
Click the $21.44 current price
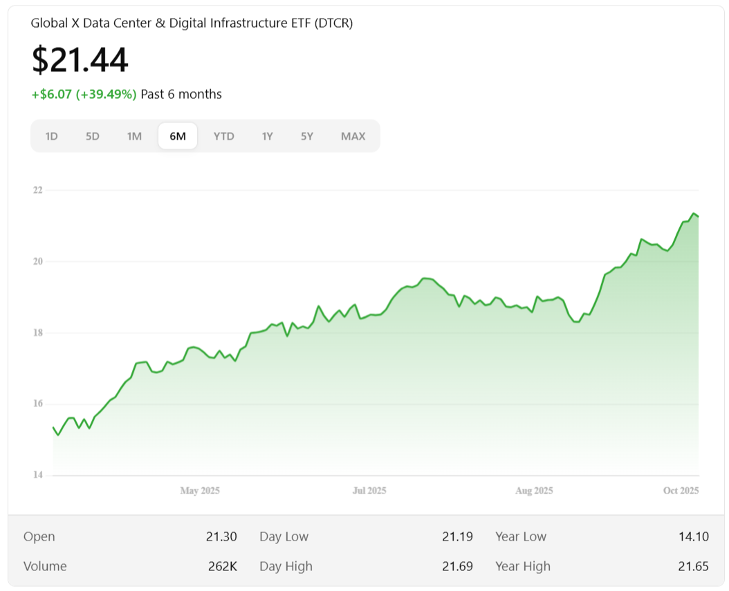tap(80, 59)
